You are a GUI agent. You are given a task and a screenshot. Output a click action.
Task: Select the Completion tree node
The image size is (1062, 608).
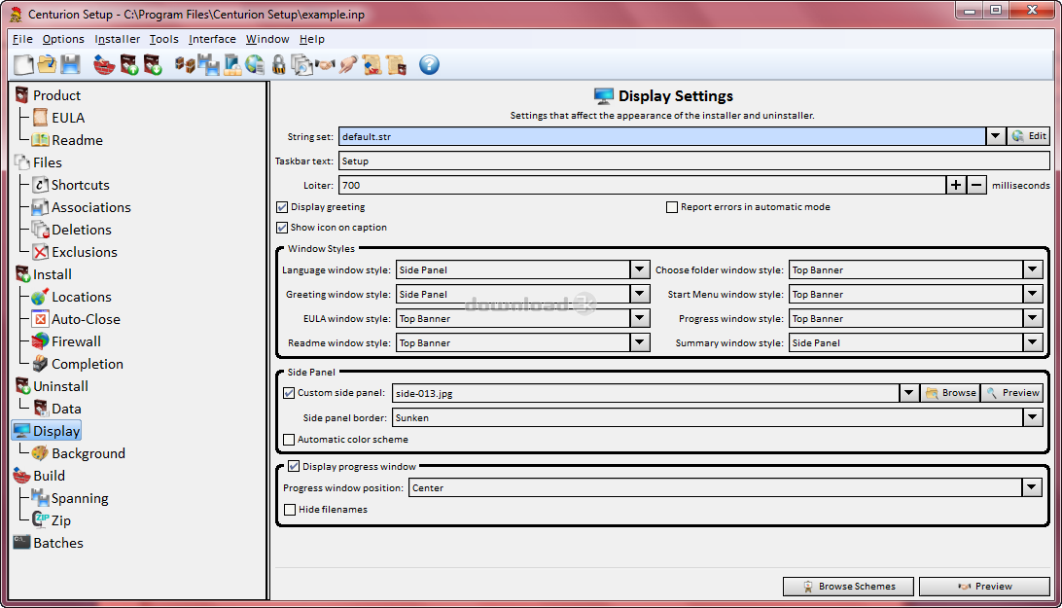(x=88, y=364)
